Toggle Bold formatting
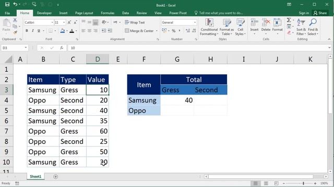 27,31
